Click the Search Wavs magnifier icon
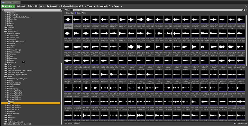Screen dimensions: 248x126 tap(243, 10)
